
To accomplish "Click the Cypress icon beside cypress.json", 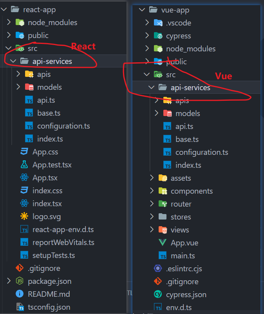I will pos(158,294).
